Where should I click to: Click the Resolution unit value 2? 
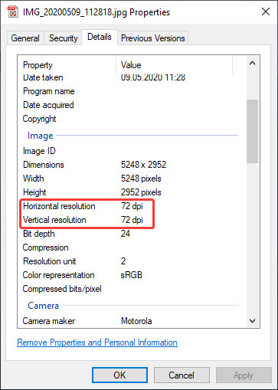[x=123, y=261]
